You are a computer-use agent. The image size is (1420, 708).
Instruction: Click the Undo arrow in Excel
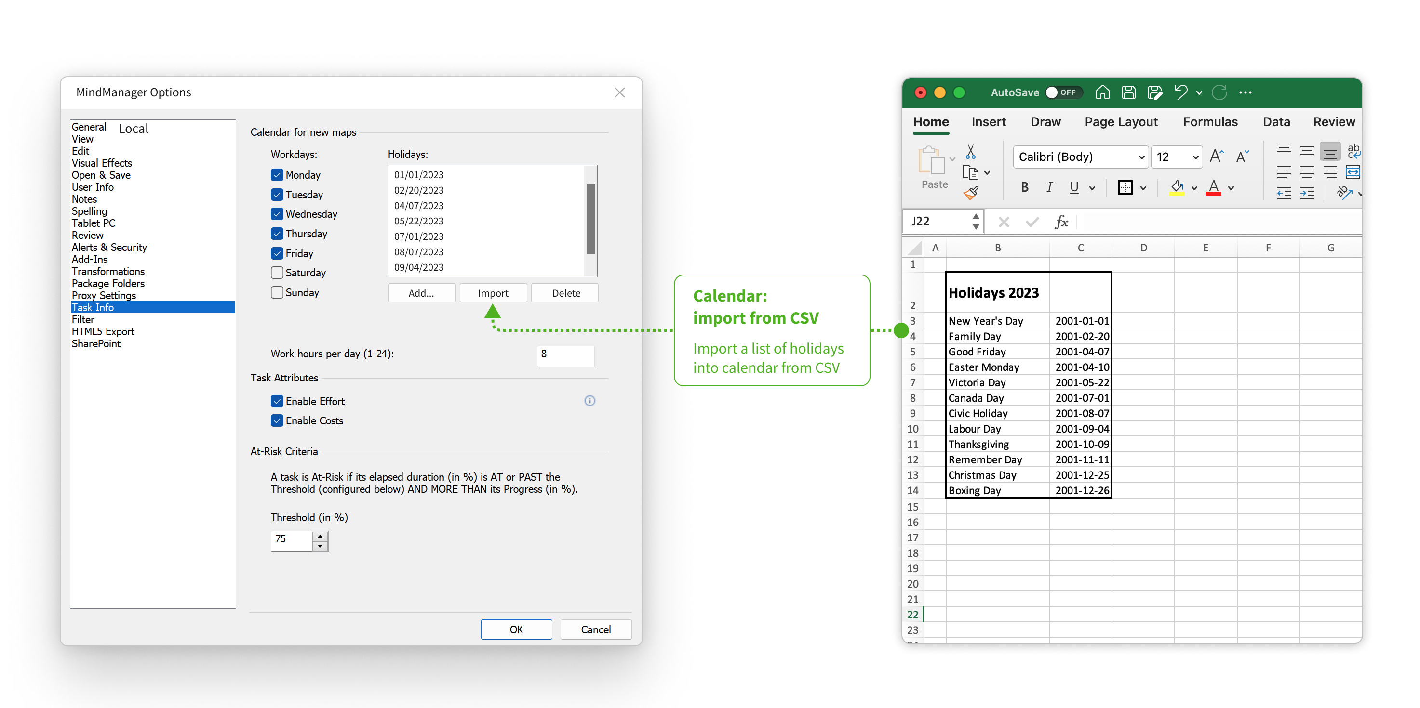coord(1180,92)
